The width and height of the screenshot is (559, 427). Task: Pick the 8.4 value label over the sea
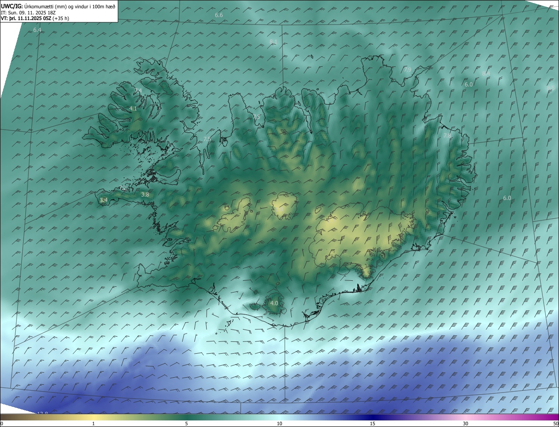pyautogui.click(x=486, y=73)
